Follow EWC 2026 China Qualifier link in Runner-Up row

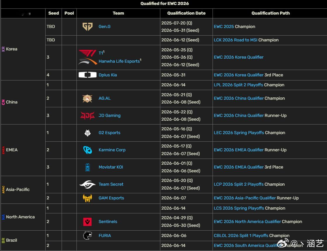(239, 115)
